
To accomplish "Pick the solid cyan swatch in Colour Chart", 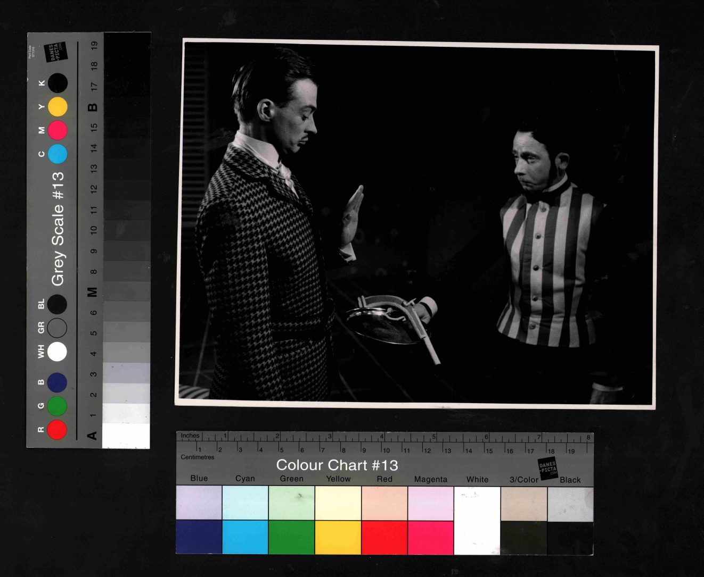I will pos(245,537).
